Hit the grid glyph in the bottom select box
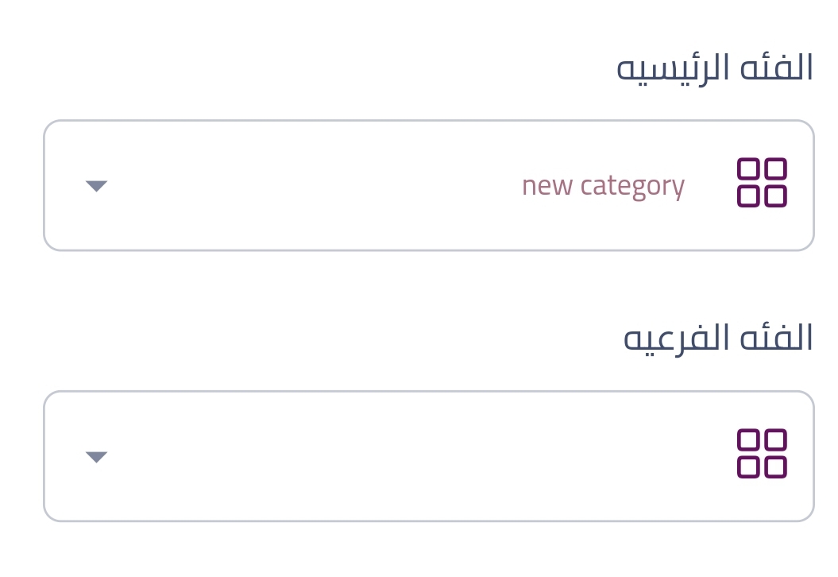The image size is (838, 577). tap(762, 454)
